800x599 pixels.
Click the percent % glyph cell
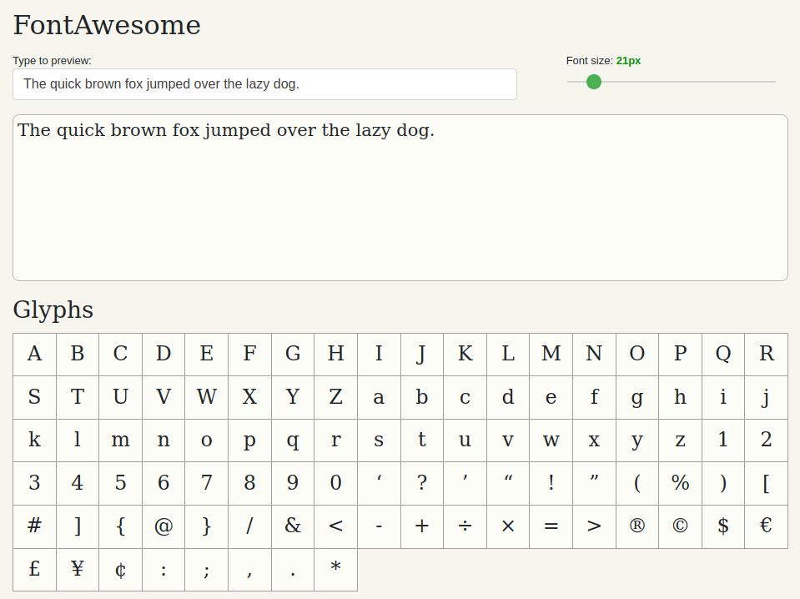pos(680,484)
